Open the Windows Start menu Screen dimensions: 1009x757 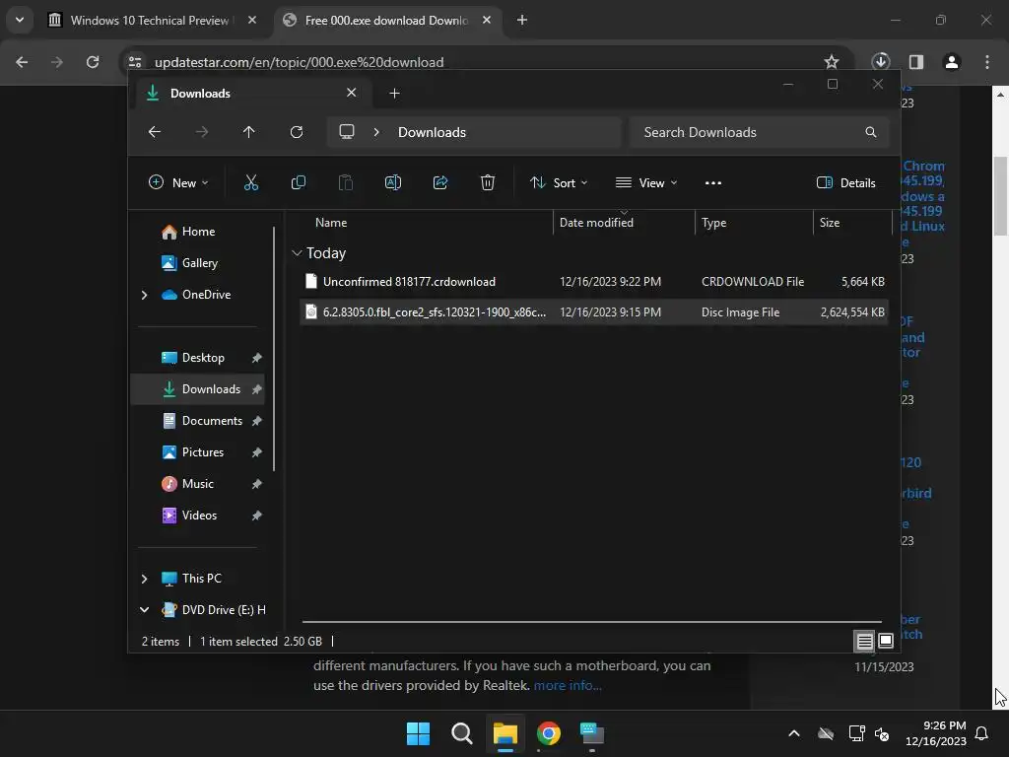[418, 733]
